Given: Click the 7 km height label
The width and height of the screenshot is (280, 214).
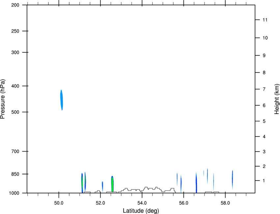Looking at the screenshot, I should [x=264, y=89].
